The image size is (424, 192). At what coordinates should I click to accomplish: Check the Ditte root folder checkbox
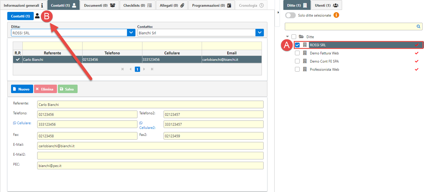[294, 37]
